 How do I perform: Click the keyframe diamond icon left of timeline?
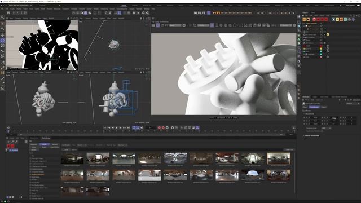(8, 127)
